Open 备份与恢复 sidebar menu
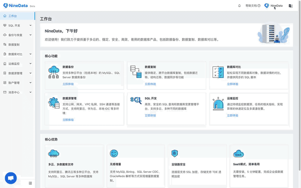 pyautogui.click(x=17, y=35)
